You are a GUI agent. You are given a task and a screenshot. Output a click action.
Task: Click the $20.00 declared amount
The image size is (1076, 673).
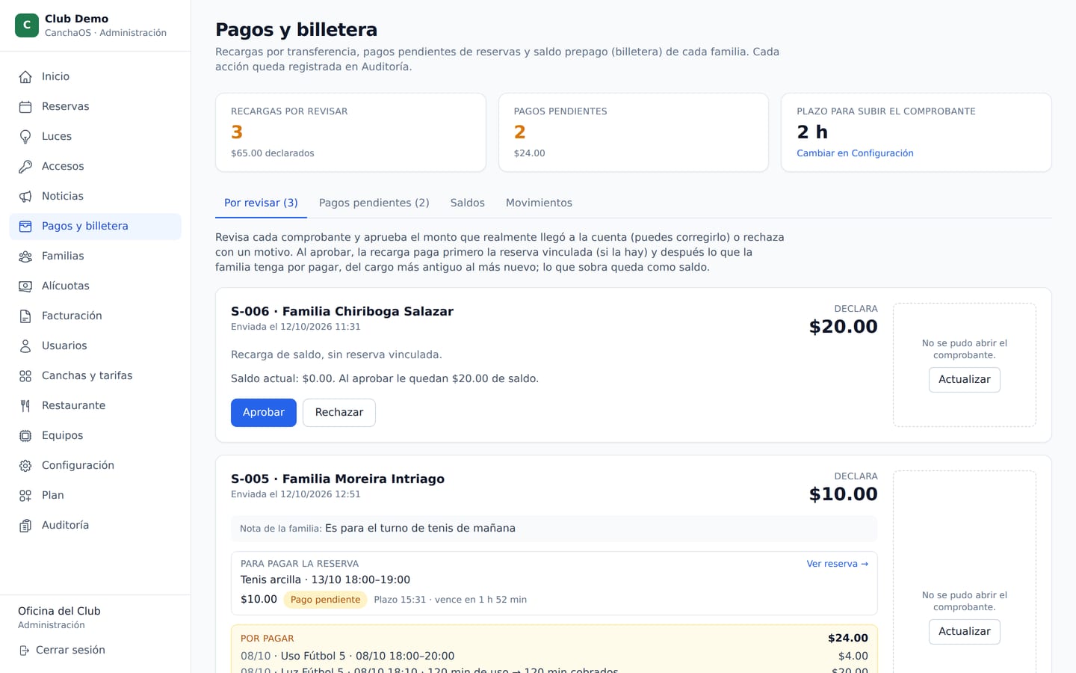(843, 327)
